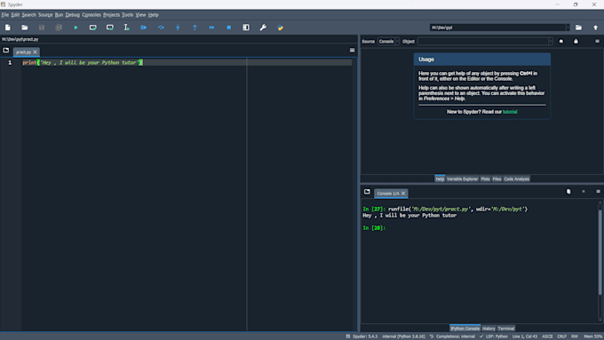Open the Search menu

[x=29, y=14]
